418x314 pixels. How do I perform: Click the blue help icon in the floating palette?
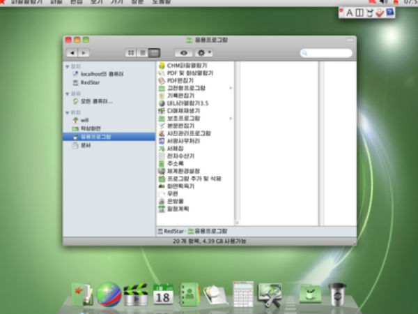[x=389, y=13]
